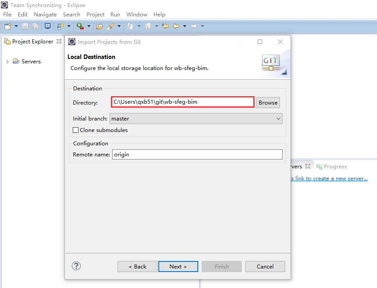Open the Navigate menu
377x288 pixels.
[45, 15]
